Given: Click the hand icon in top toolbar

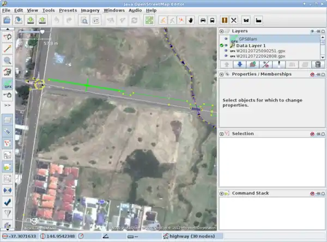Looking at the screenshot, I should pyautogui.click(x=191, y=20).
